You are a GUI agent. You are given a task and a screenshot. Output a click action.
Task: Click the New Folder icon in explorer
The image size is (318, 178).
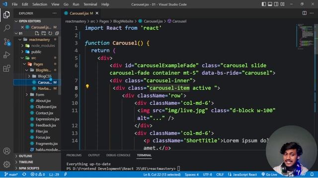point(44,33)
